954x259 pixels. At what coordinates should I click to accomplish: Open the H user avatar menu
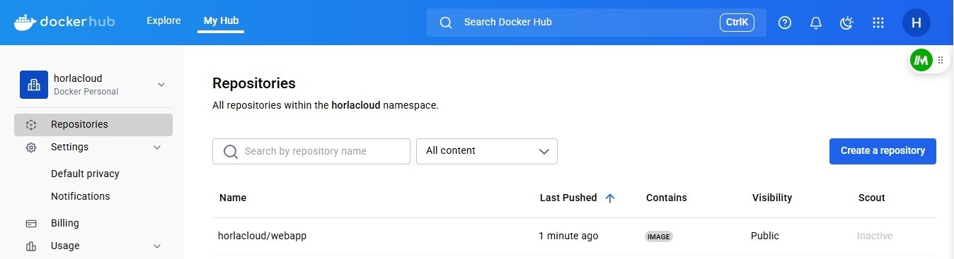coord(916,23)
